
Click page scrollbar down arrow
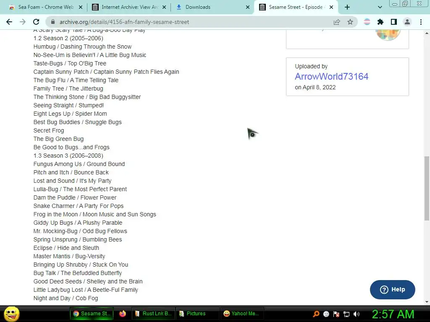click(x=427, y=302)
